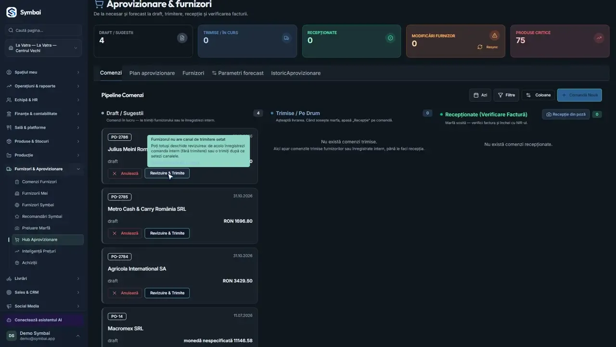Viewport: 616px width, 347px height.
Task: Cancel the Metro Cash & Carry order
Action: coord(125,233)
